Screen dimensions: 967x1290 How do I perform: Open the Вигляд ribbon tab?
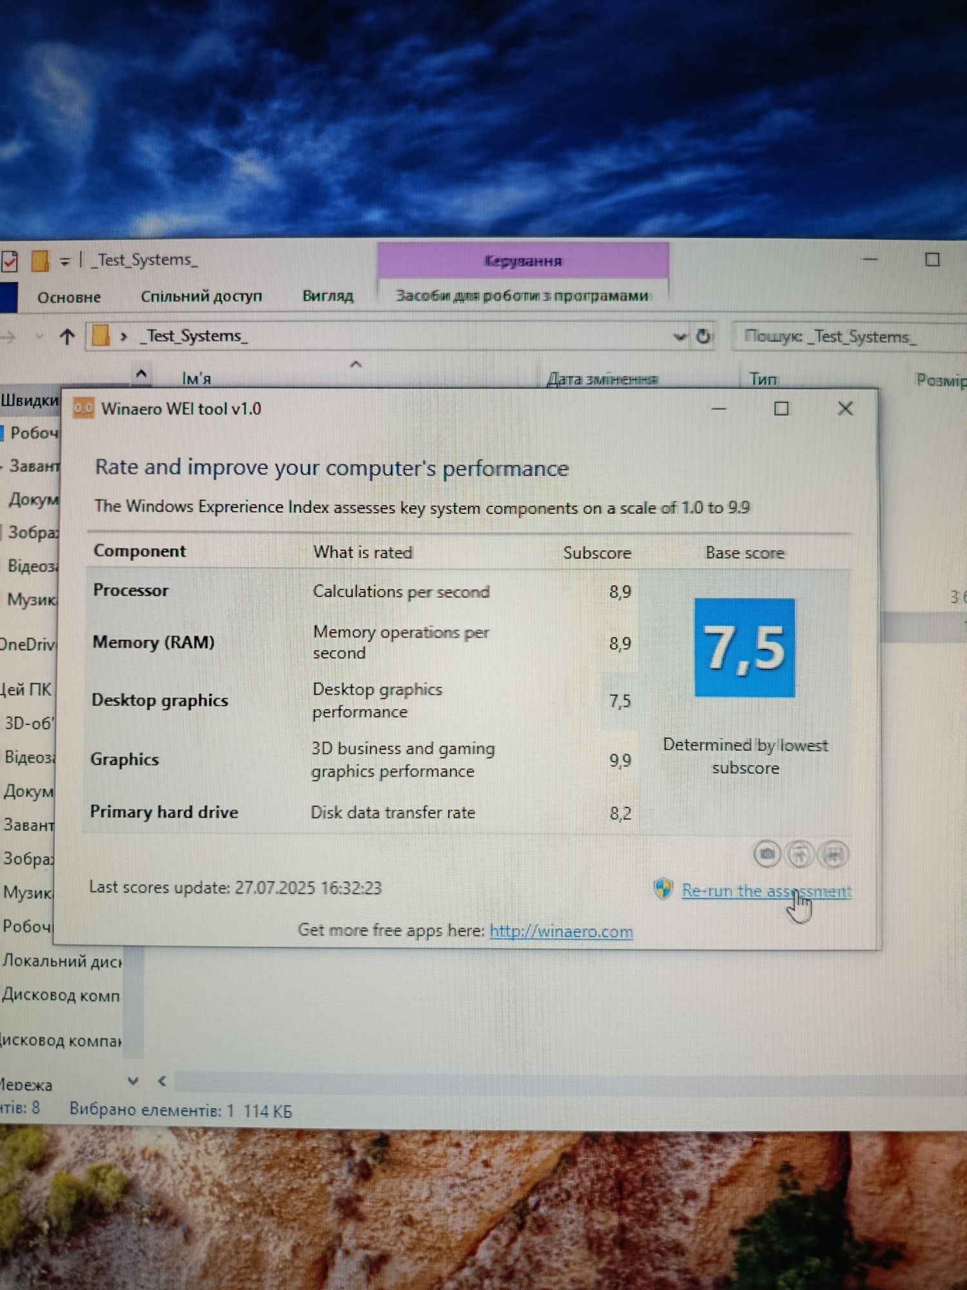coord(328,296)
